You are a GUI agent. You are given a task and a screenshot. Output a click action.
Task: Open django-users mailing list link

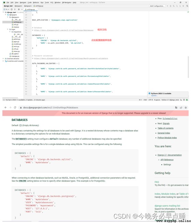click(167, 206)
